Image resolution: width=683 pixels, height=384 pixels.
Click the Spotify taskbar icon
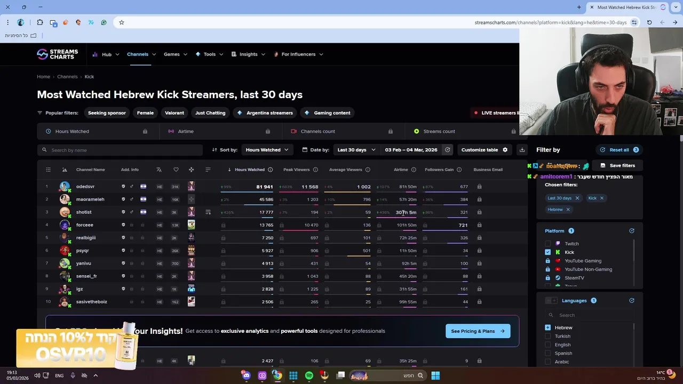coord(309,375)
